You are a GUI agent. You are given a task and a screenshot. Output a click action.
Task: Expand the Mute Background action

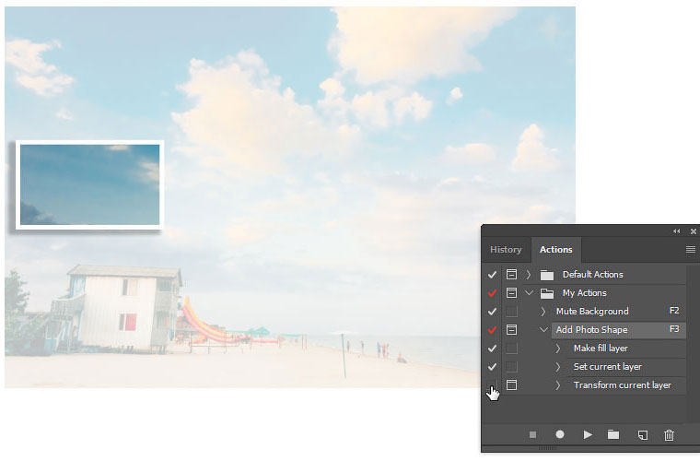[x=542, y=312]
